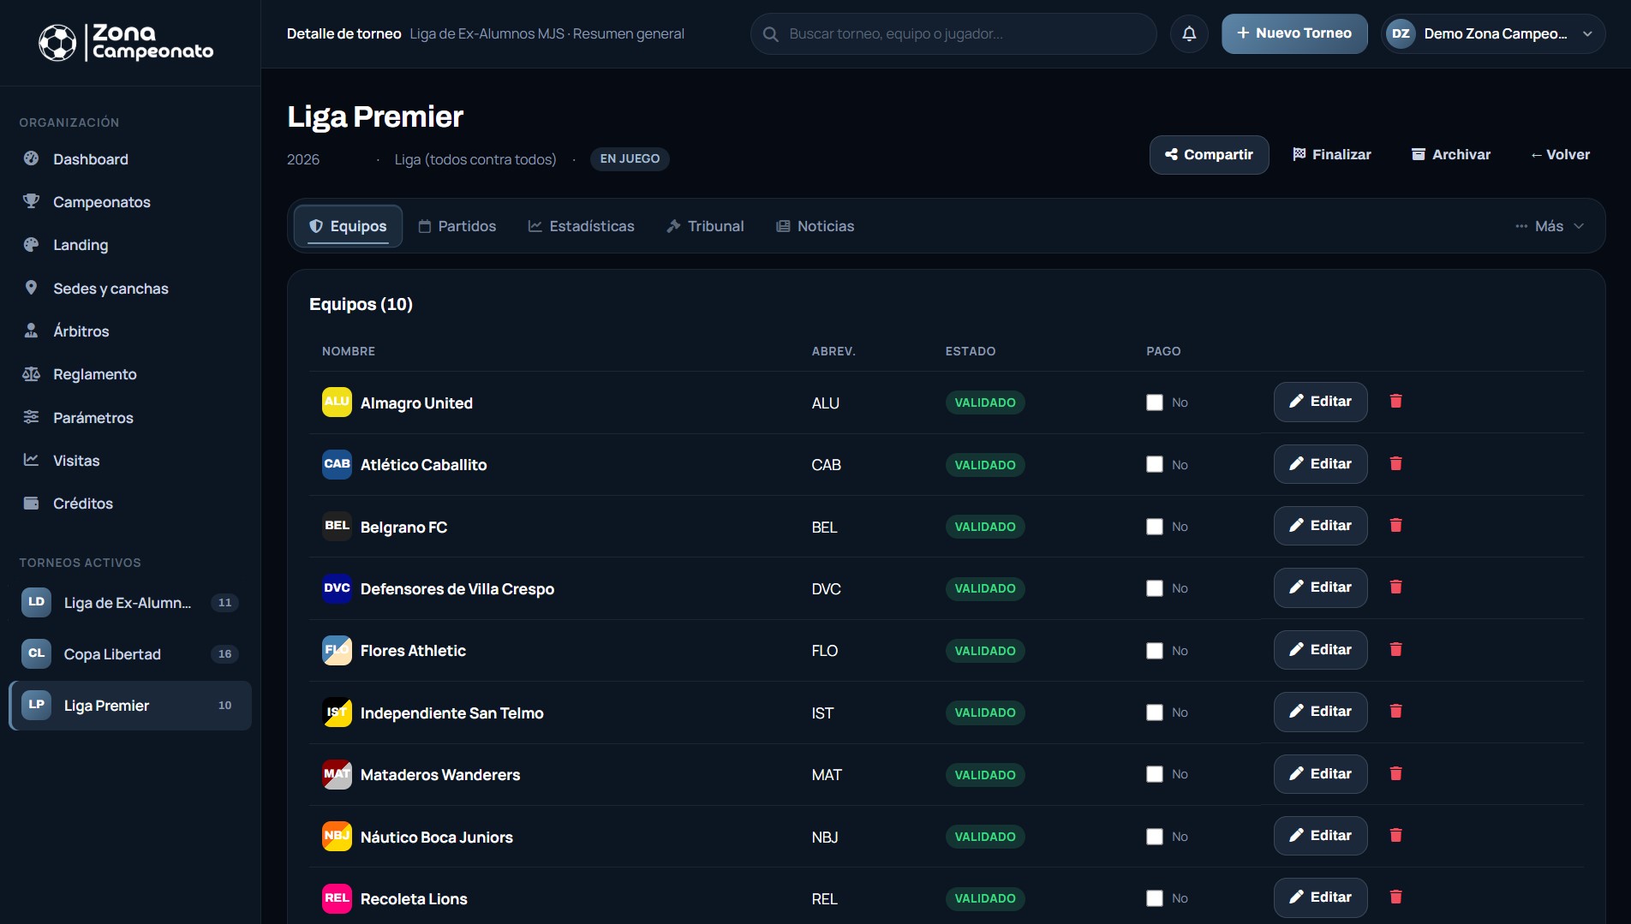
Task: Delete Independiente San Telmo team
Action: [1395, 712]
